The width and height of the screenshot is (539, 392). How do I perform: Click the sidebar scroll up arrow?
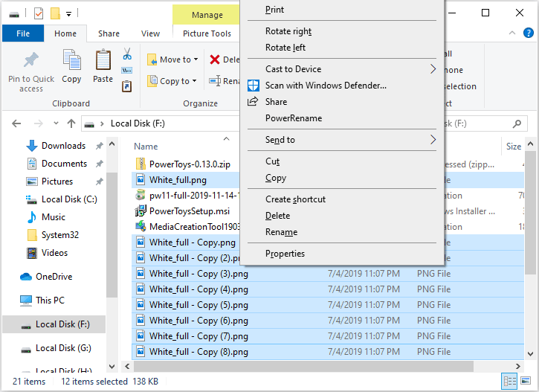(x=112, y=144)
